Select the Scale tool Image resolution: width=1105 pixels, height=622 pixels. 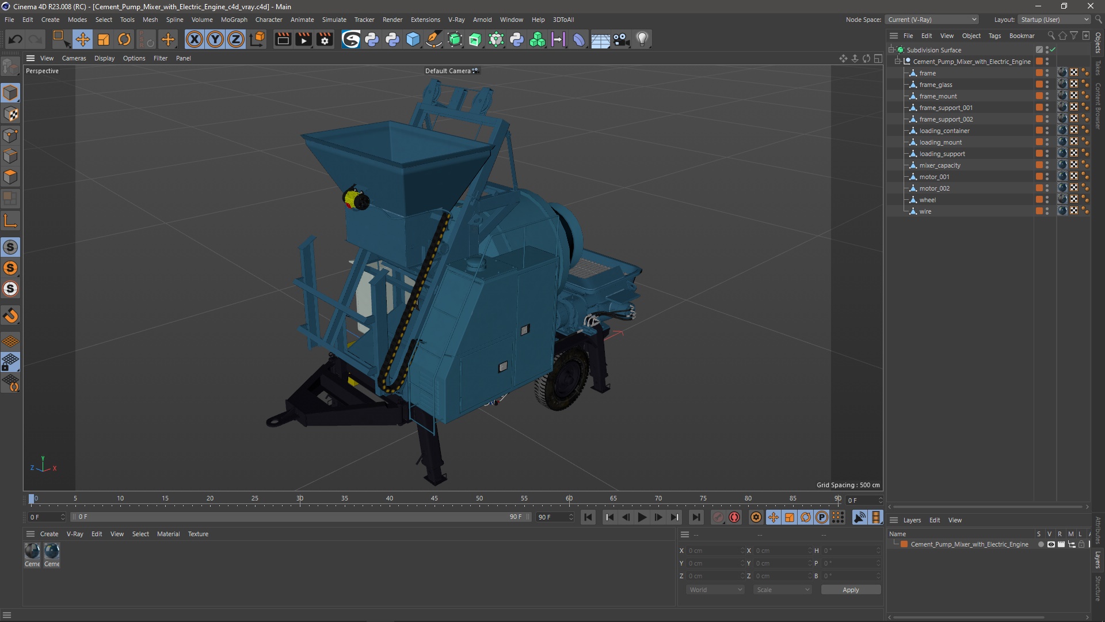tap(104, 39)
